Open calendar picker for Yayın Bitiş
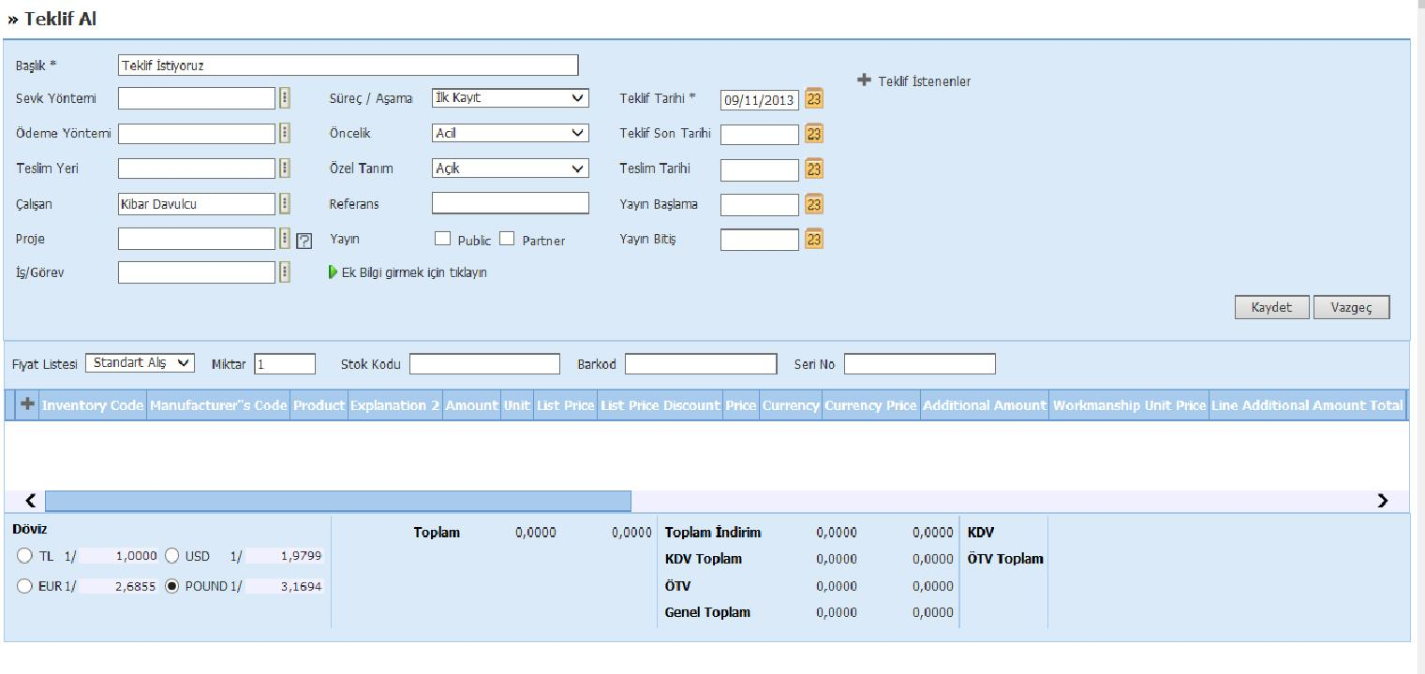 (x=814, y=240)
